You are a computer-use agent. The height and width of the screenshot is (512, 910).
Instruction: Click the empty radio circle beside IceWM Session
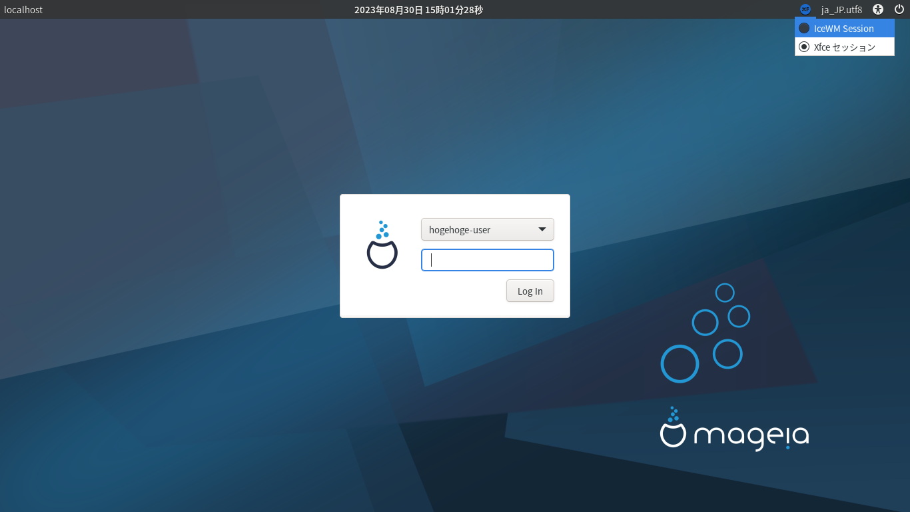804,28
